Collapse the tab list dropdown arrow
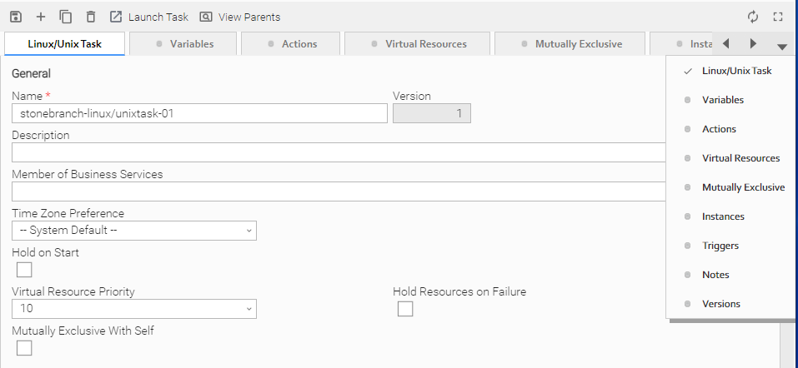The height and width of the screenshot is (368, 798). point(781,47)
